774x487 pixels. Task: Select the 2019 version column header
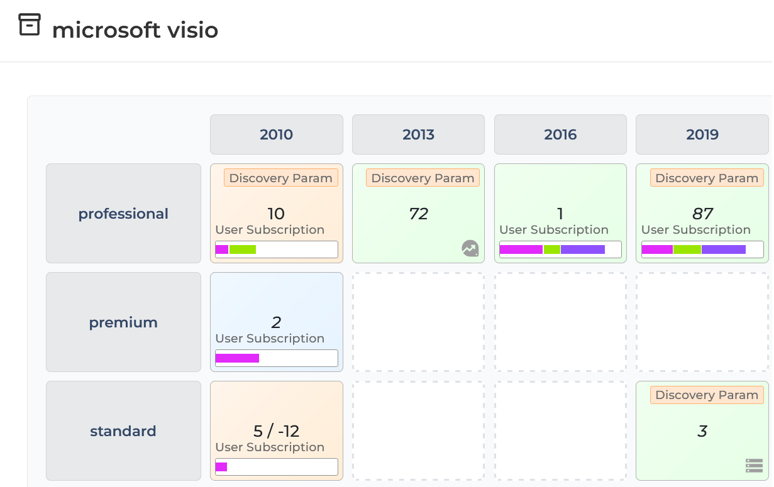pos(702,134)
